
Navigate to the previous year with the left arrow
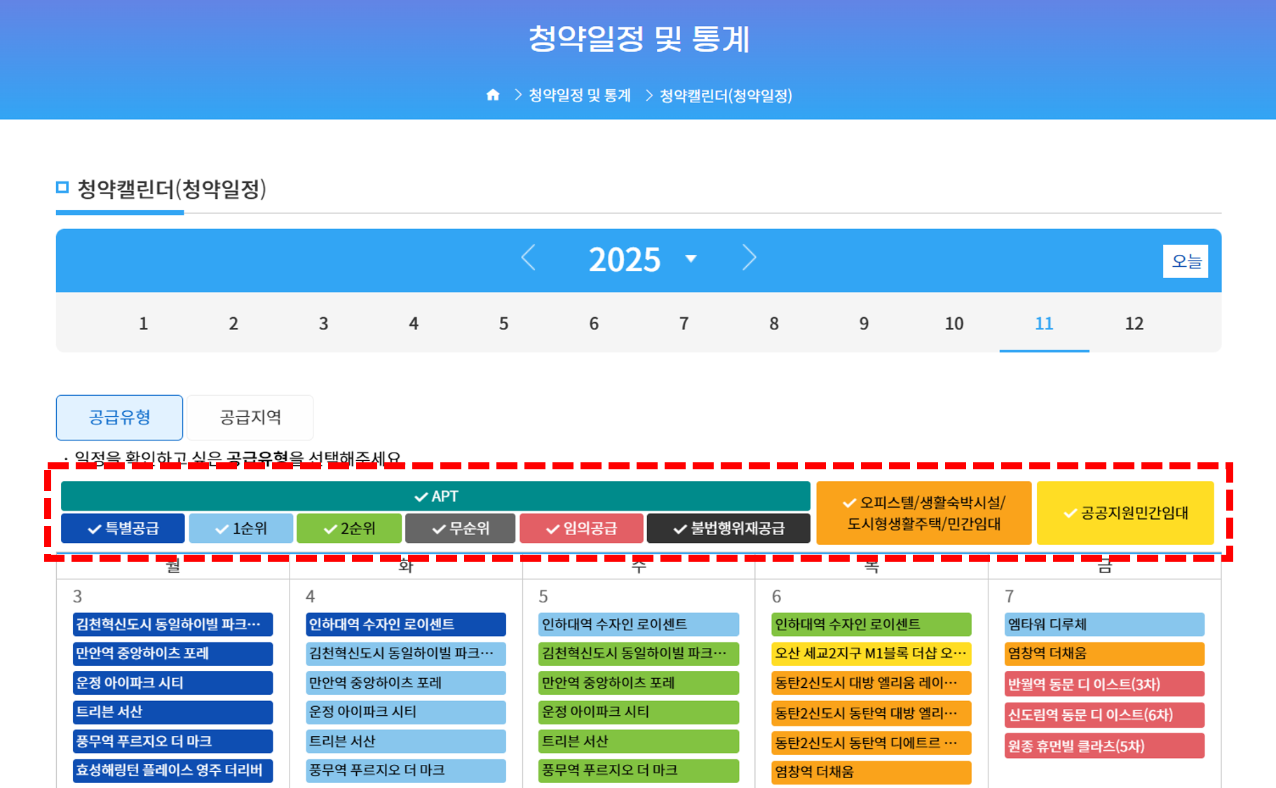pos(529,258)
